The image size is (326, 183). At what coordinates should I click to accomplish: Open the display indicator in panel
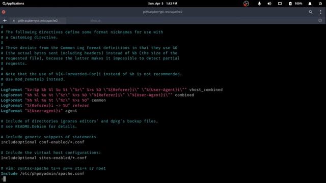[x=280, y=4]
